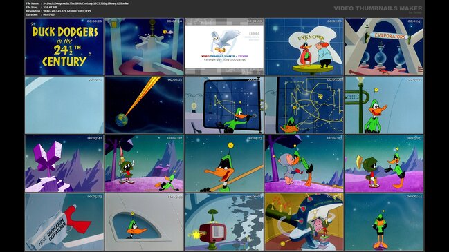Select the thumbnail of Porky with Daffy
The width and height of the screenshot is (449, 252).
(x=304, y=164)
